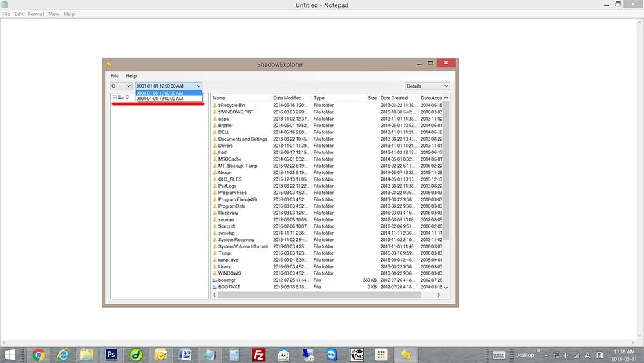Screen dimensions: 644x363
Task: Open Notepad's View menu
Action: click(x=54, y=14)
